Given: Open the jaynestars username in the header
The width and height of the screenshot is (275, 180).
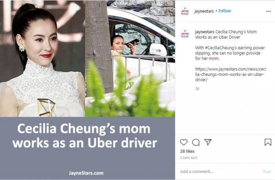Looking at the screenshot, I should point(204,11).
